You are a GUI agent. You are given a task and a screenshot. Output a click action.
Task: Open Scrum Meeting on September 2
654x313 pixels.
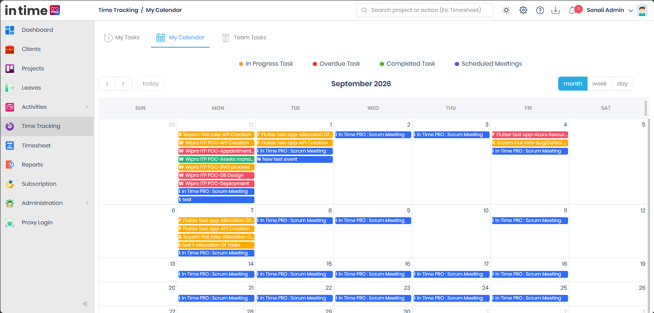pyautogui.click(x=373, y=135)
